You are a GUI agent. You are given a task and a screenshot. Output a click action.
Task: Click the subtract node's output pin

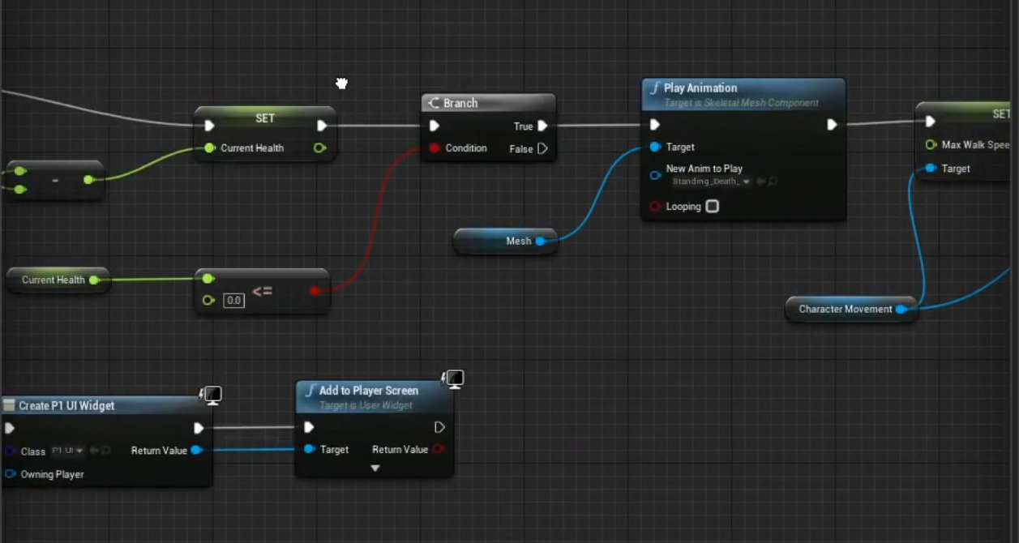[x=88, y=180]
